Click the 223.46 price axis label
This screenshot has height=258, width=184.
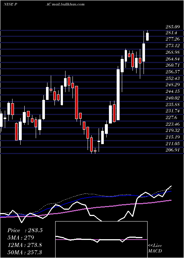pyautogui.click(x=172, y=124)
